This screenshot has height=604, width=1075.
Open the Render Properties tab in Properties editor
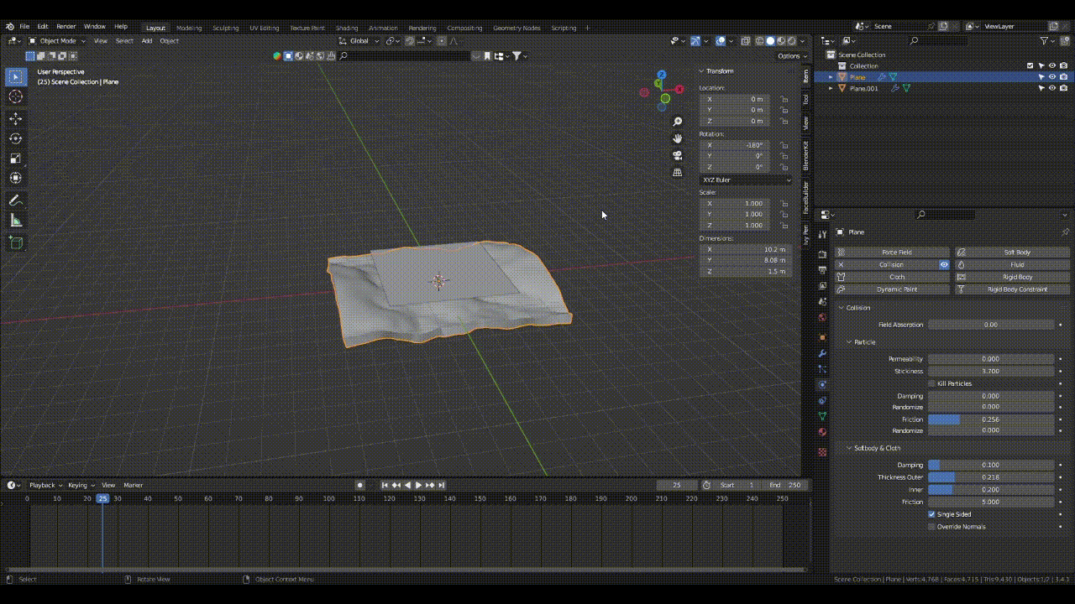(822, 254)
